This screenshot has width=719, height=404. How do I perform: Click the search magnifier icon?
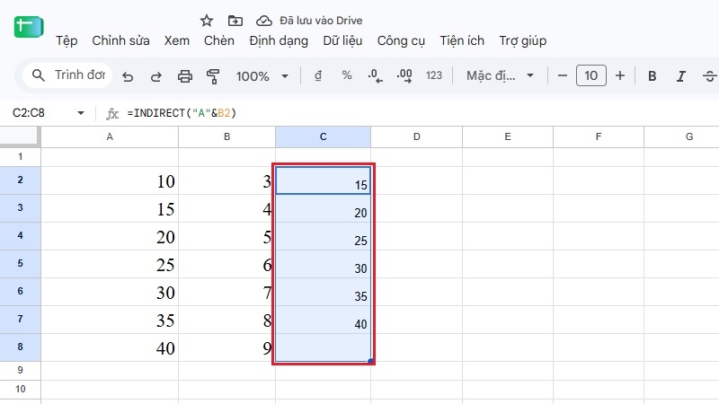[39, 75]
